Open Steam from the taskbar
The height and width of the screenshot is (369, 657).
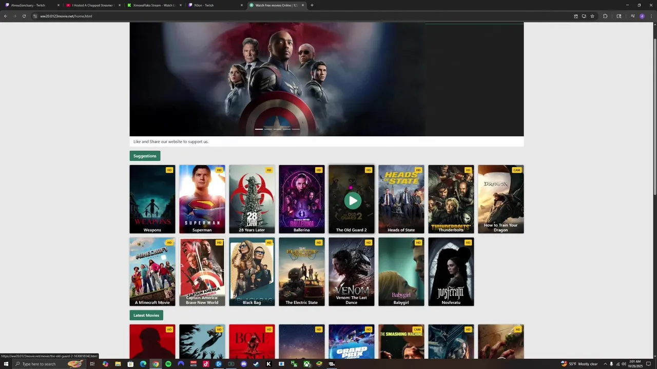point(256,364)
